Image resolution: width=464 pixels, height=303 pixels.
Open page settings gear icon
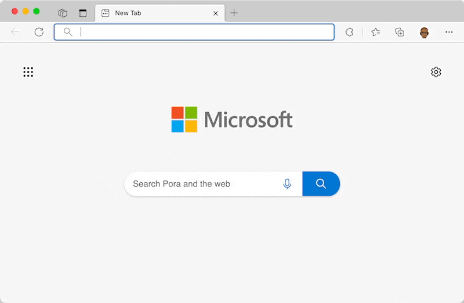(x=436, y=72)
